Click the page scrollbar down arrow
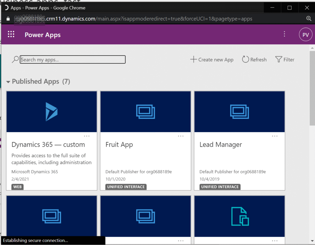The width and height of the screenshot is (315, 245). pos(312,241)
